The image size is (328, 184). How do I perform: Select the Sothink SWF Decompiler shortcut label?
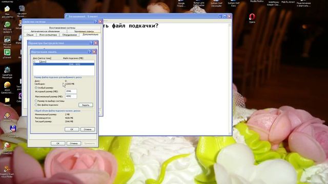point(216,5)
